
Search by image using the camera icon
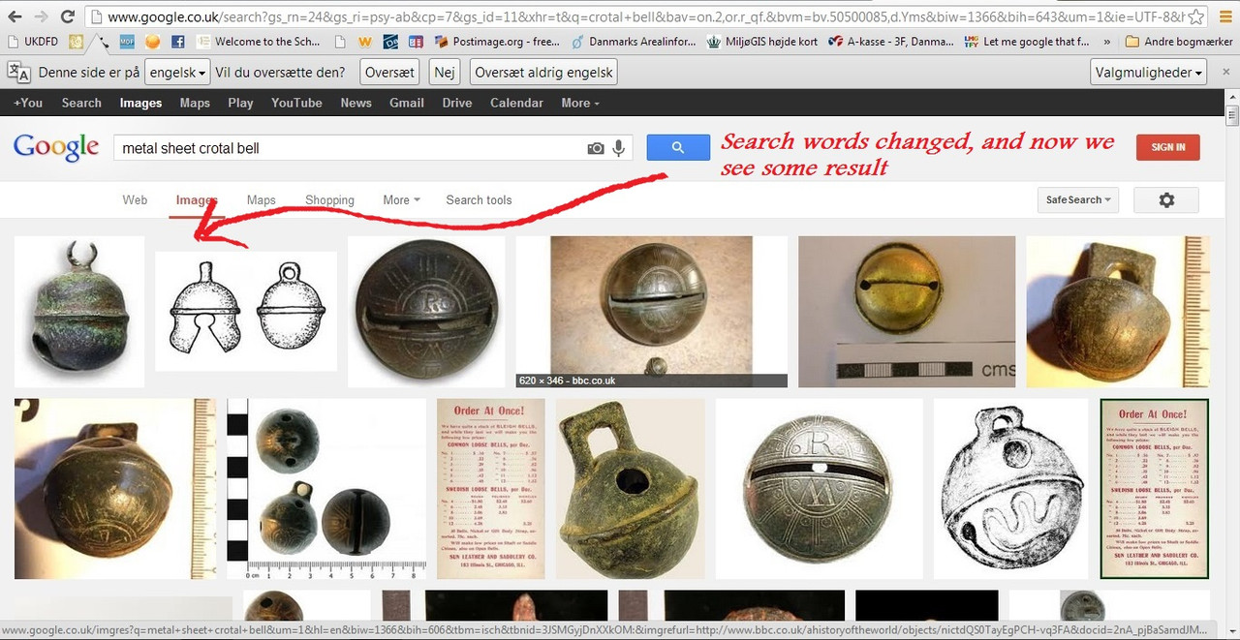pyautogui.click(x=596, y=148)
